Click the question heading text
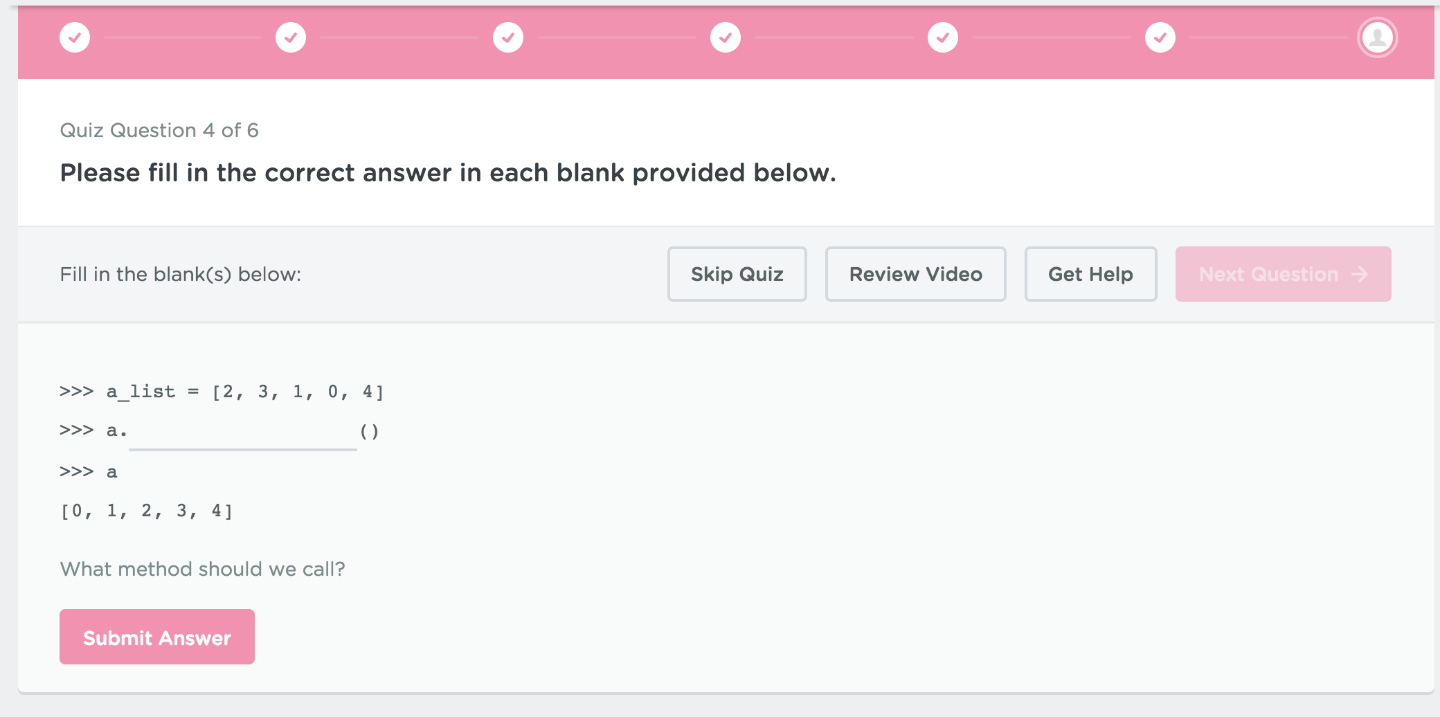 [x=448, y=173]
